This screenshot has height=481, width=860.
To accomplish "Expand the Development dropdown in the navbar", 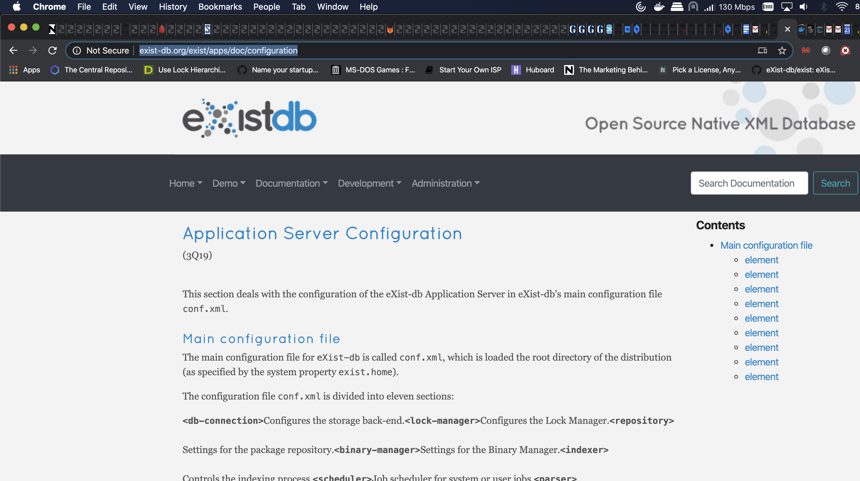I will point(369,183).
